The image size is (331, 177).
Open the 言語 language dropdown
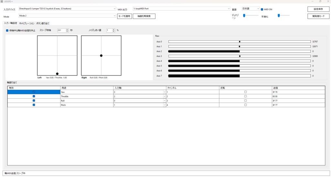[x=251, y=9]
